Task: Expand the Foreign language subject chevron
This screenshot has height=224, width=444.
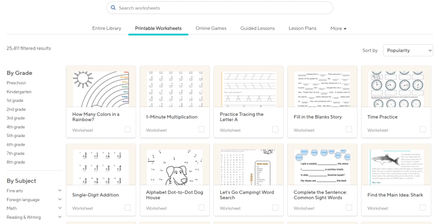Action: click(x=60, y=199)
